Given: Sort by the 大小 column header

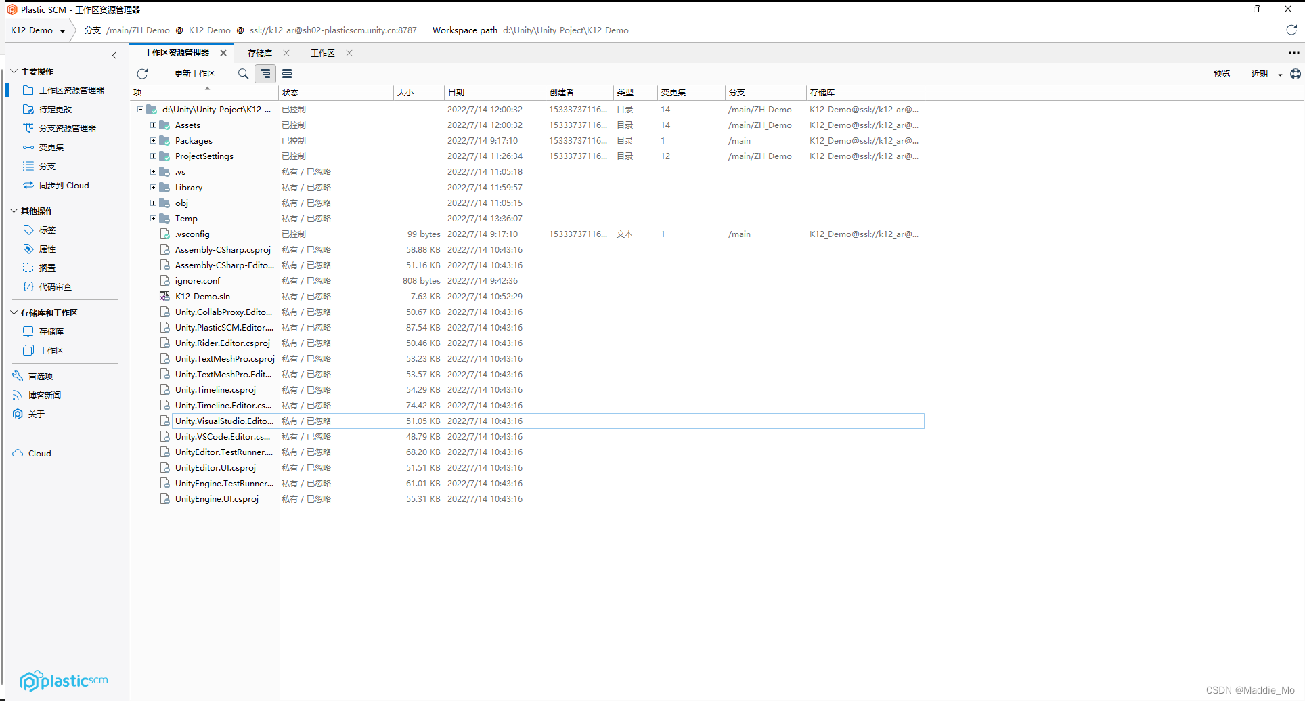Looking at the screenshot, I should click(x=419, y=93).
